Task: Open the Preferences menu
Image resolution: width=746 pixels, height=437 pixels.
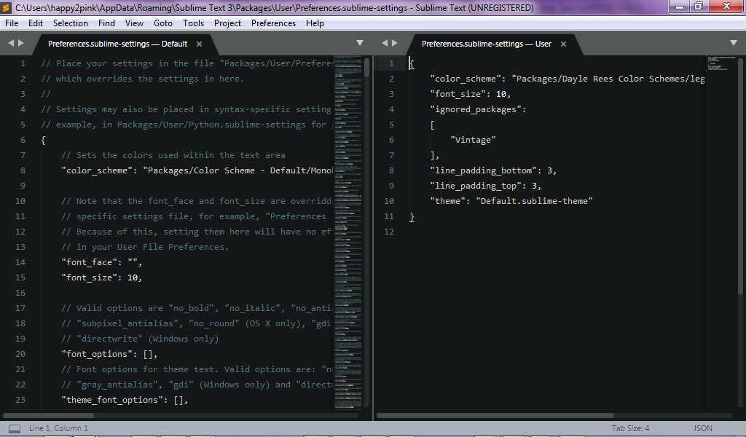Action: click(274, 23)
